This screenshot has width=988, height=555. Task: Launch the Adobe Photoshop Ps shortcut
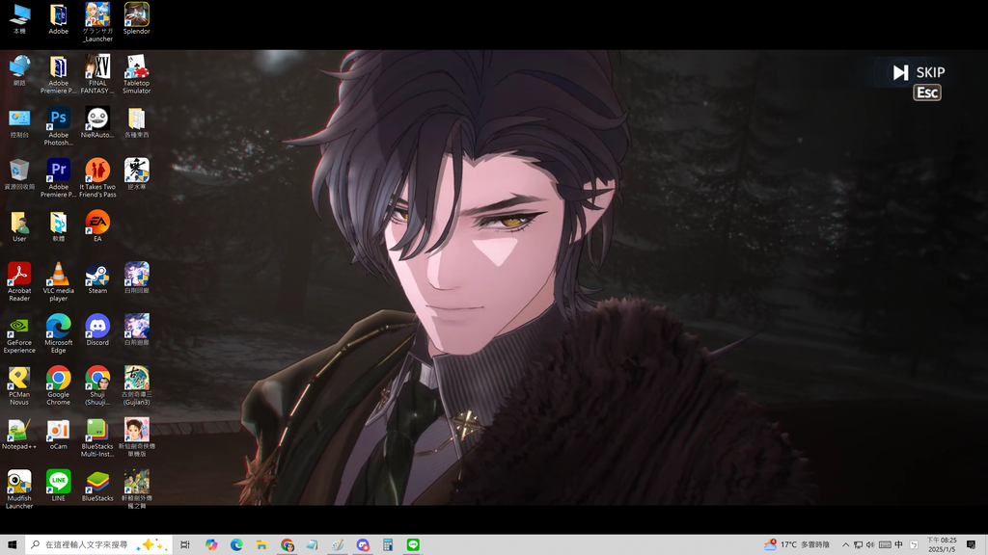59,126
